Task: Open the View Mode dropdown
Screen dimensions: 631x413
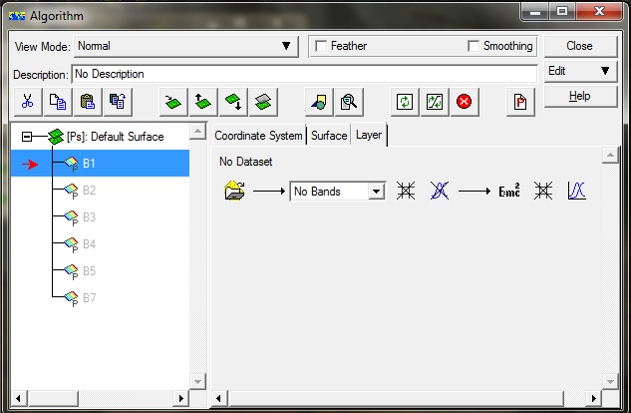Action: [186, 46]
